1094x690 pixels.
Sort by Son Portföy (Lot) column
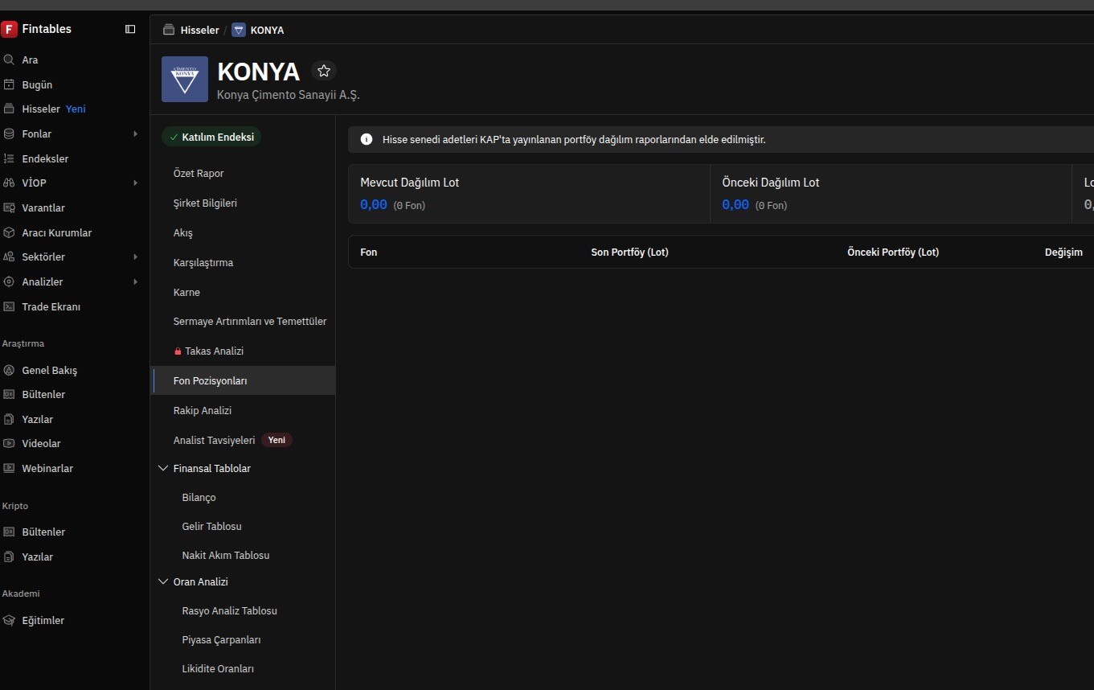point(629,252)
